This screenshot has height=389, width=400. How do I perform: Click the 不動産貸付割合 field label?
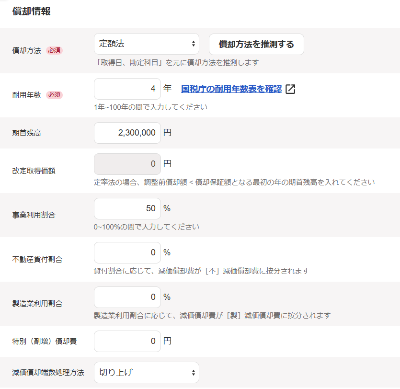tap(37, 259)
